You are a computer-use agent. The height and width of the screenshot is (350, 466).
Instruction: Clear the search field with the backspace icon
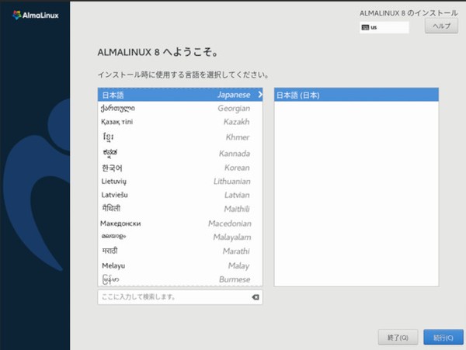click(x=256, y=297)
